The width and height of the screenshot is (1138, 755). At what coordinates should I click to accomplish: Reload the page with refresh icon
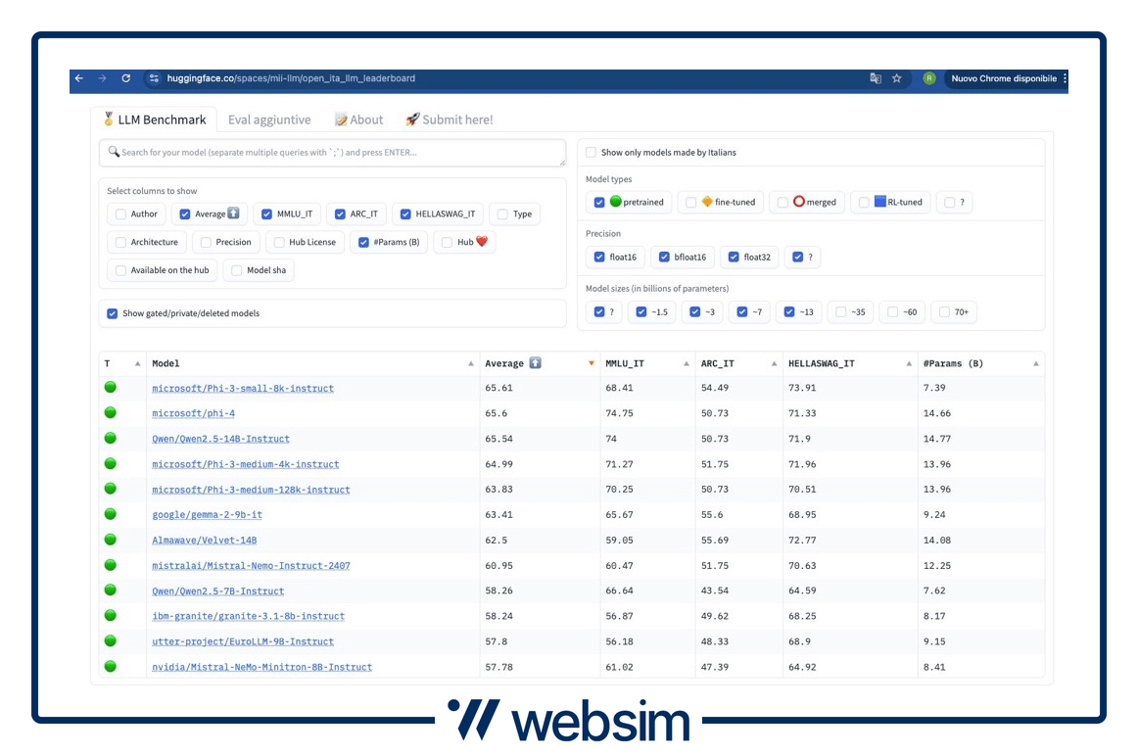click(125, 78)
